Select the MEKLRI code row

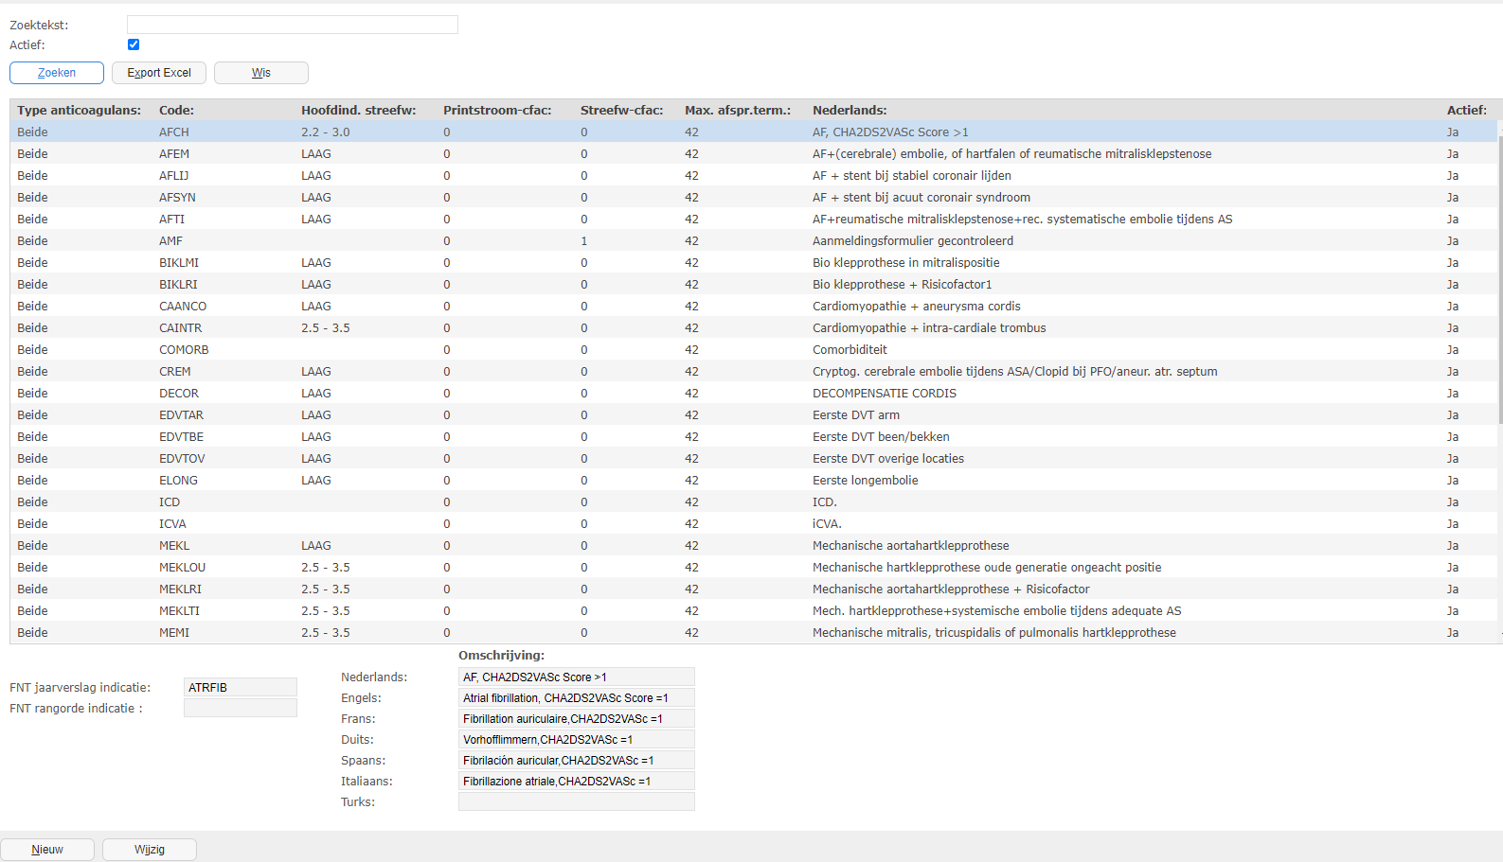tap(754, 589)
